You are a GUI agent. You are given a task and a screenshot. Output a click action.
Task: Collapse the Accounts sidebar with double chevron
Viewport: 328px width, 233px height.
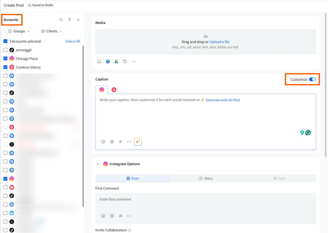point(78,20)
